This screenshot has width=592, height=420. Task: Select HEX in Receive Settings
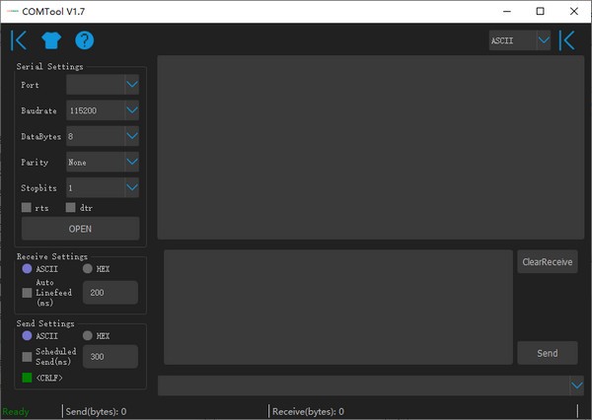(88, 268)
